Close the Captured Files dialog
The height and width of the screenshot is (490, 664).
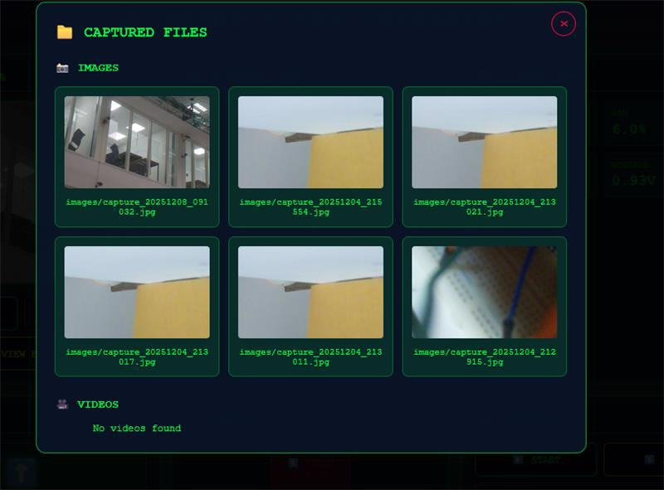tap(564, 24)
